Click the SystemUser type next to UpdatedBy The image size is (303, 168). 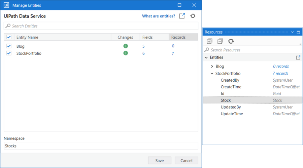282,107
